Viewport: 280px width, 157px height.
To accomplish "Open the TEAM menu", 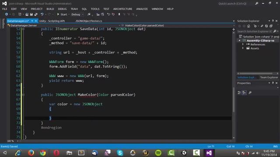I will tap(74, 9).
